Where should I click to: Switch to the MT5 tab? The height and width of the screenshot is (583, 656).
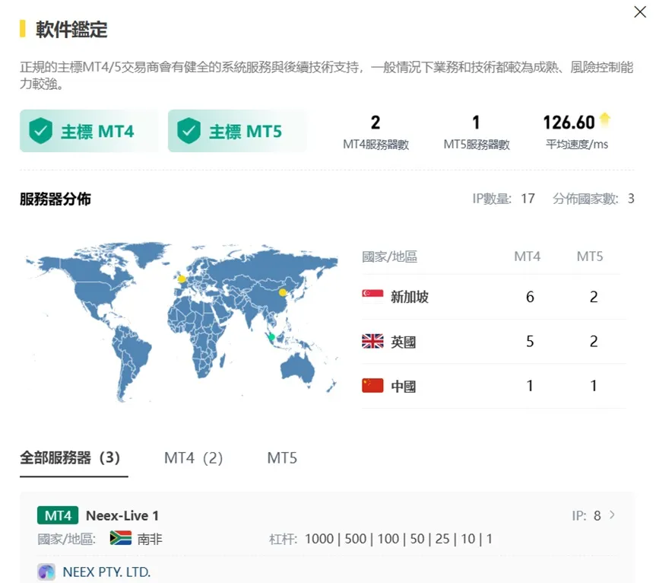(x=282, y=457)
